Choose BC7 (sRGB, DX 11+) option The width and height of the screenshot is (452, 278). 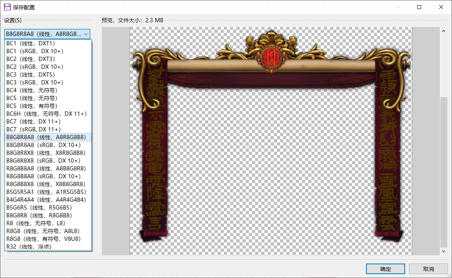[x=48, y=129]
